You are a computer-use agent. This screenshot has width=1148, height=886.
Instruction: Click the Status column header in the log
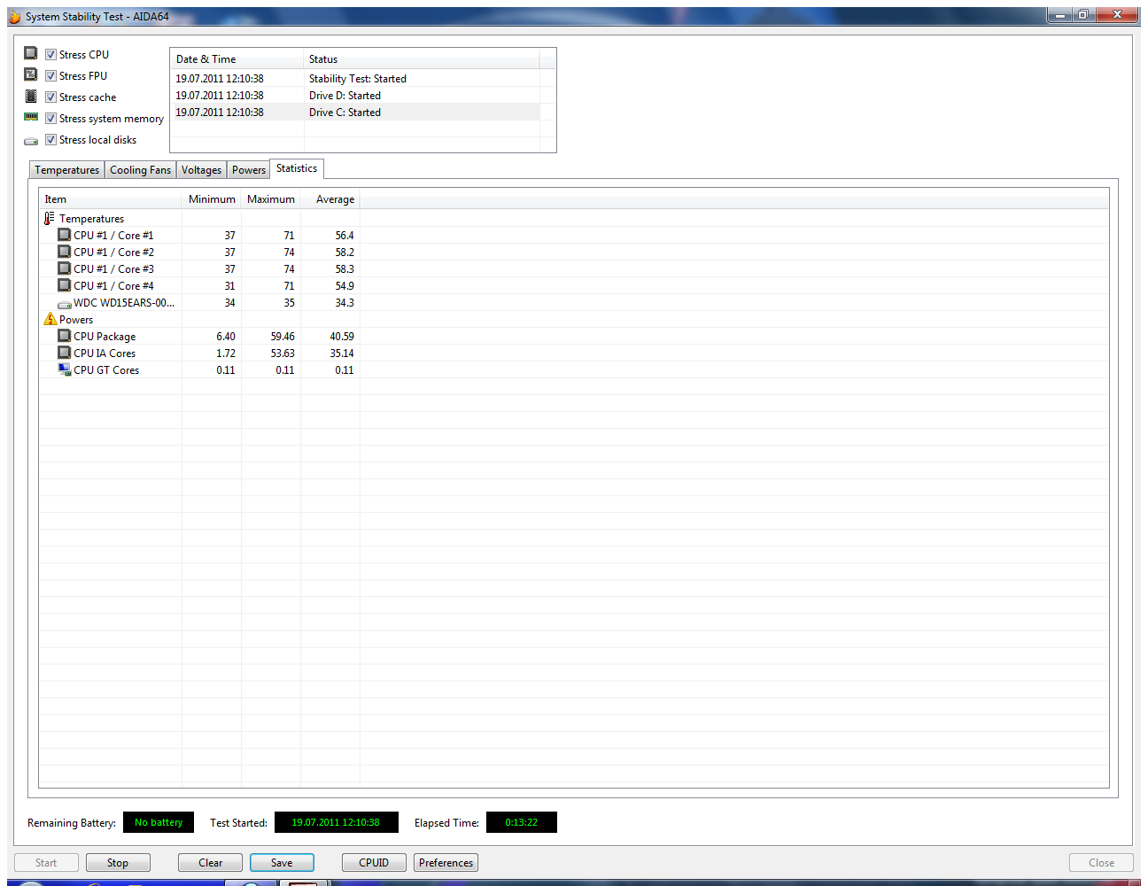[x=422, y=59]
